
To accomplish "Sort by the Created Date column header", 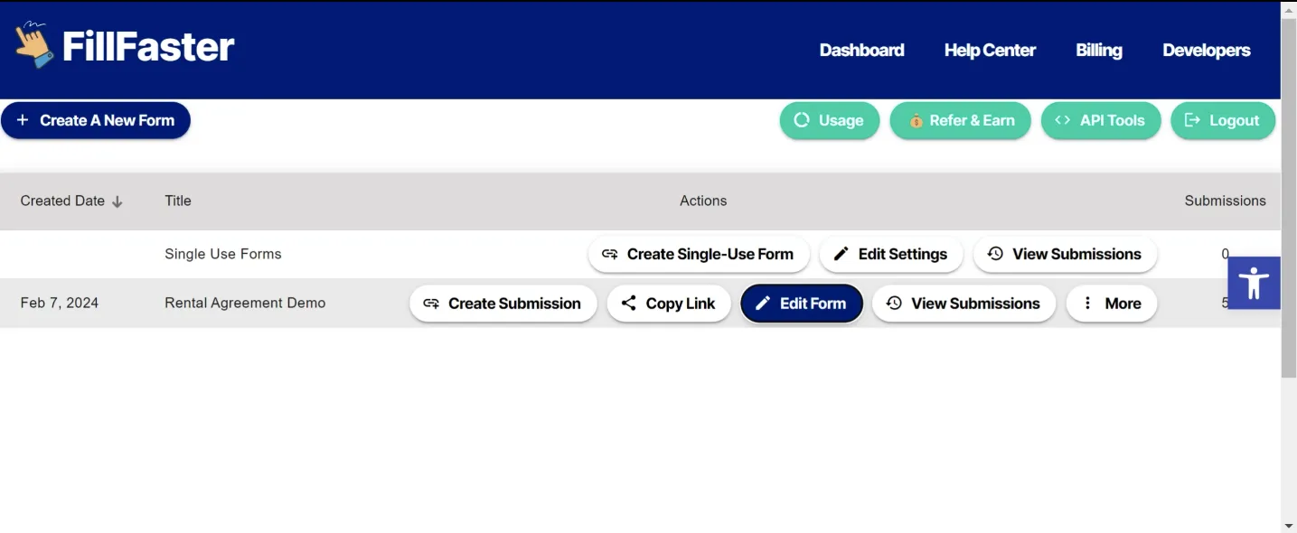I will pos(62,201).
